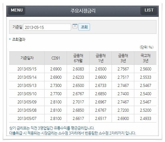165x142 pixels.
Task: Click the note starting 대출취급 시
Action: point(73,133)
